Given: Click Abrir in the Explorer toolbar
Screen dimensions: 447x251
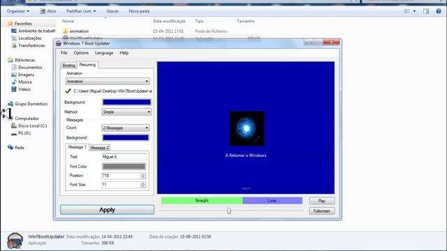Looking at the screenshot, I should pyautogui.click(x=48, y=11).
